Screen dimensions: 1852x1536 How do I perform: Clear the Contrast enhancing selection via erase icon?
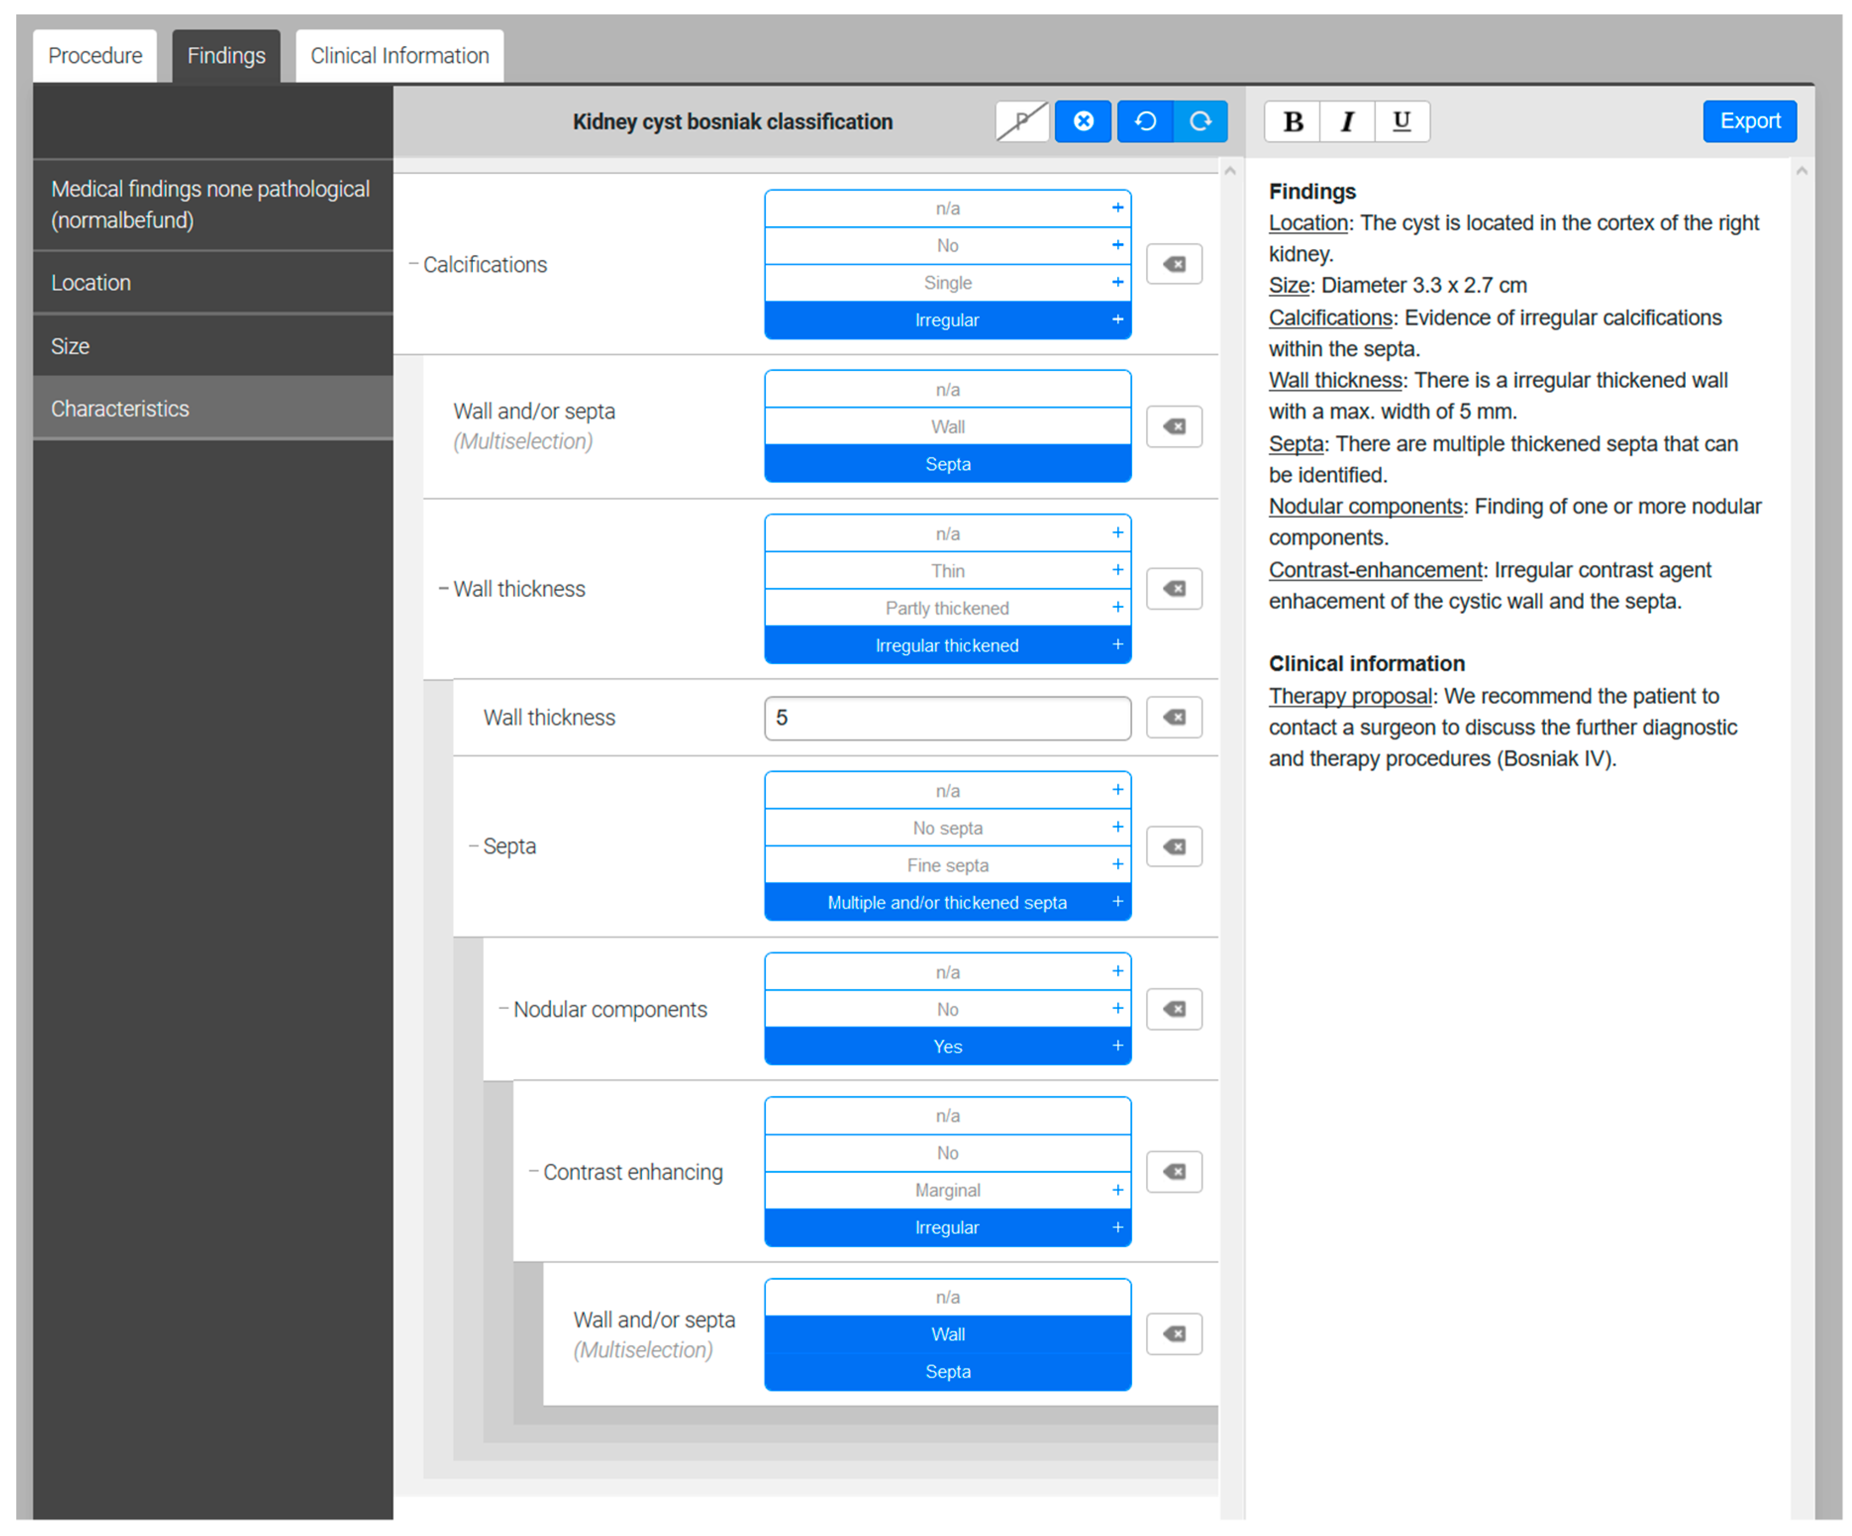click(x=1174, y=1172)
